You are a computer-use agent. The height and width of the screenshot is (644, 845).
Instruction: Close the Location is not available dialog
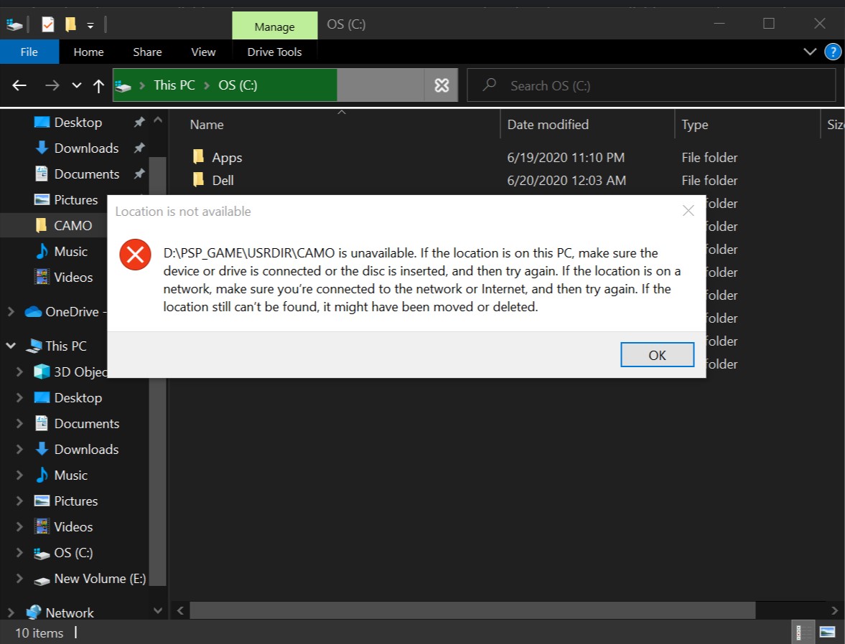coord(688,211)
